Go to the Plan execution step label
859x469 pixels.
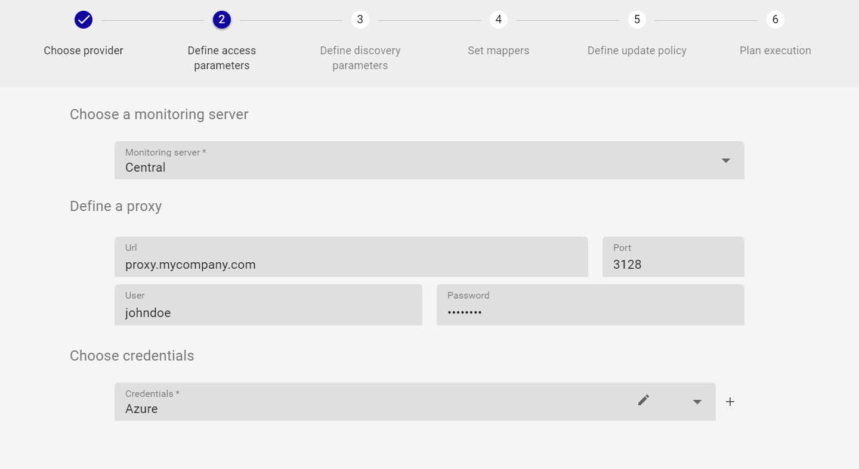point(775,51)
